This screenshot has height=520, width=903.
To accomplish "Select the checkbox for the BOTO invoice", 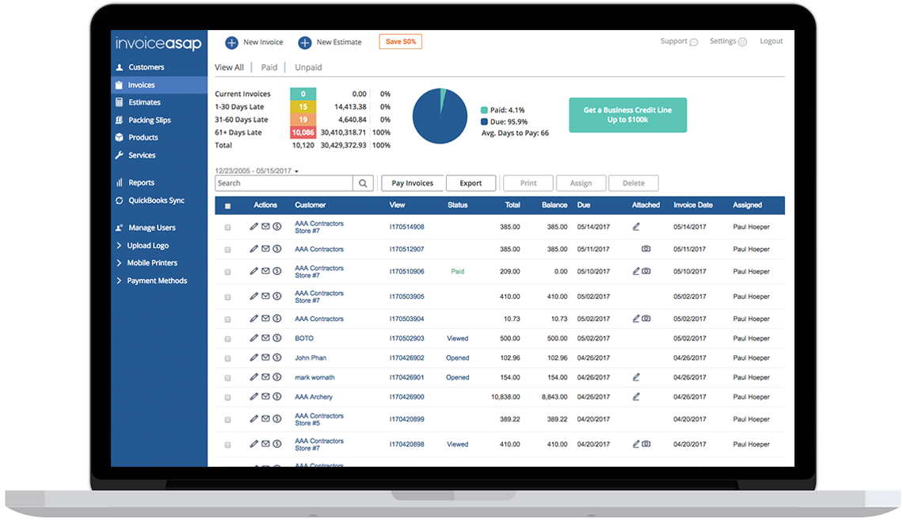I will click(227, 338).
